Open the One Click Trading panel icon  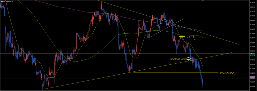pyautogui.click(x=2, y=1)
